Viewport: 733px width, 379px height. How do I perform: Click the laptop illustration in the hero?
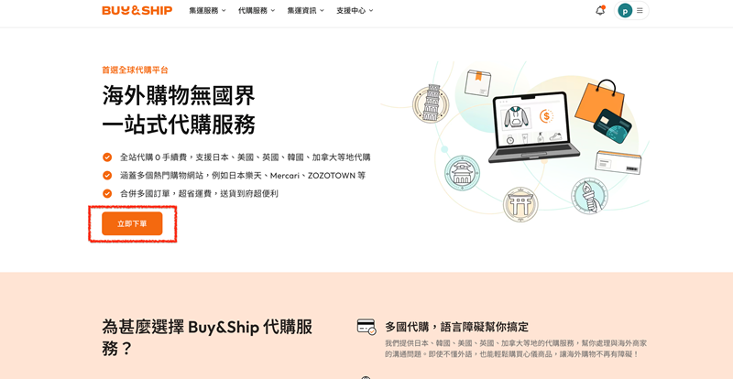click(x=533, y=127)
